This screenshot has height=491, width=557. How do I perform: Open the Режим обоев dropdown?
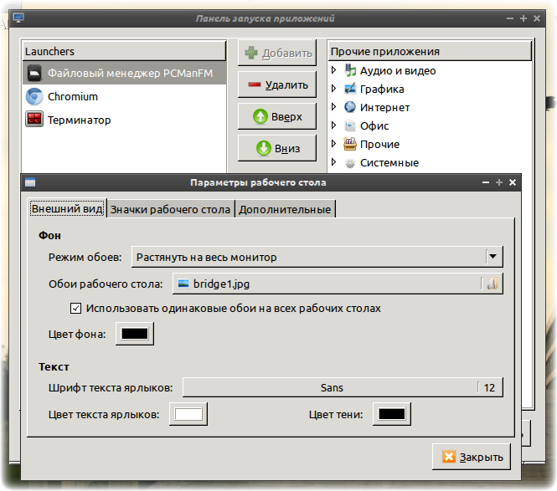click(x=317, y=257)
